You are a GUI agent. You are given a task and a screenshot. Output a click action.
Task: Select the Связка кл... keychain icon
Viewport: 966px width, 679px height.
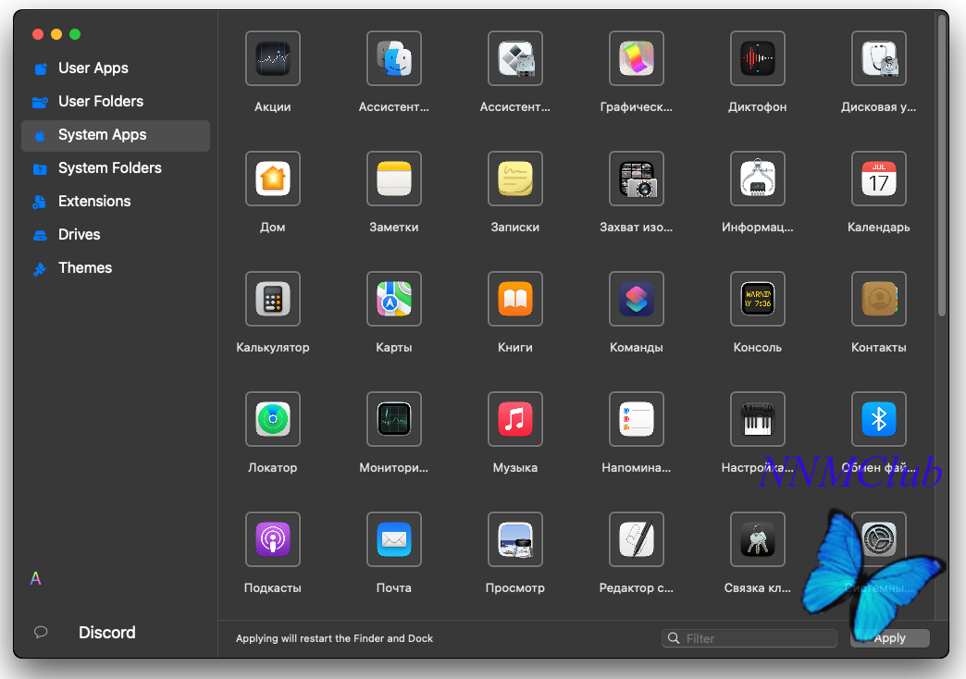(758, 539)
